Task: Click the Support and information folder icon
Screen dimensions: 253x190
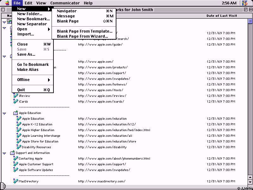Action: (12, 153)
